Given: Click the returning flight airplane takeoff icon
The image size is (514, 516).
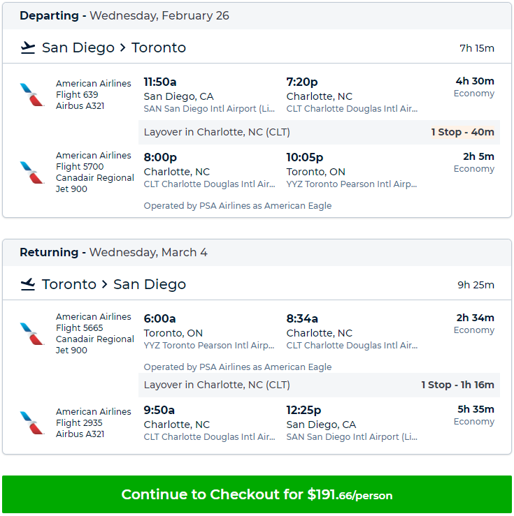Looking at the screenshot, I should pos(28,284).
